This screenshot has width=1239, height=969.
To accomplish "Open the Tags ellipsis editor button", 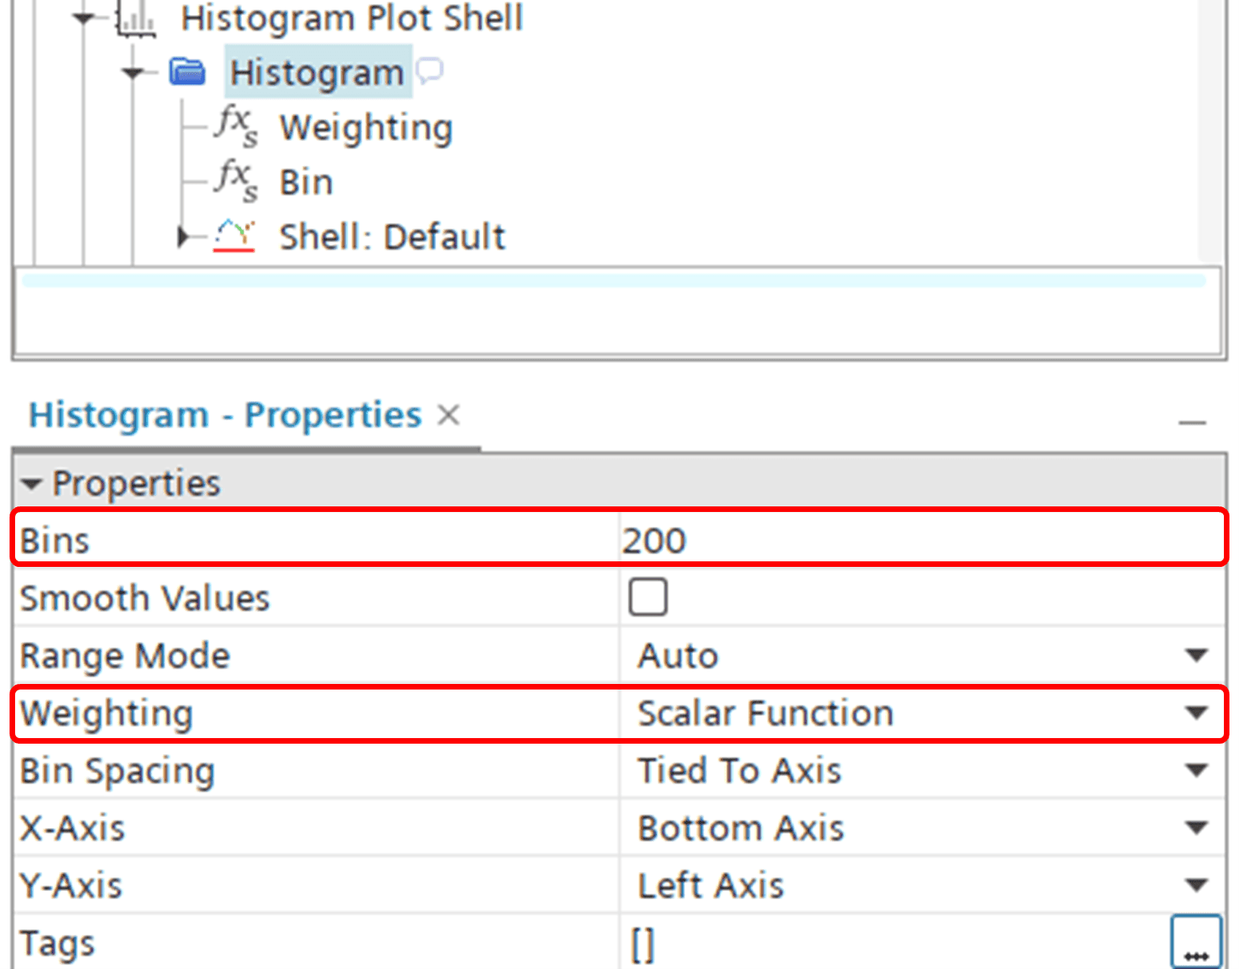I will click(x=1195, y=943).
